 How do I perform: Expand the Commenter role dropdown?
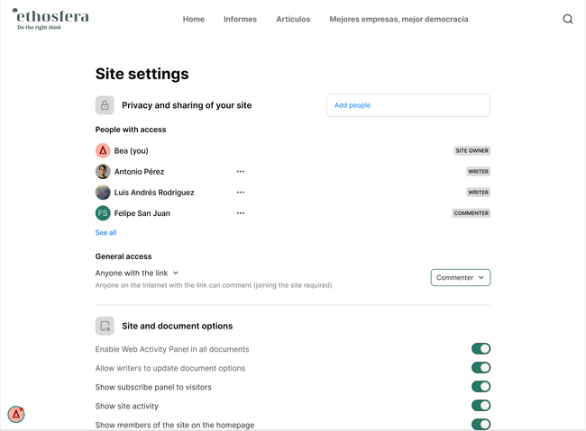[x=460, y=277]
